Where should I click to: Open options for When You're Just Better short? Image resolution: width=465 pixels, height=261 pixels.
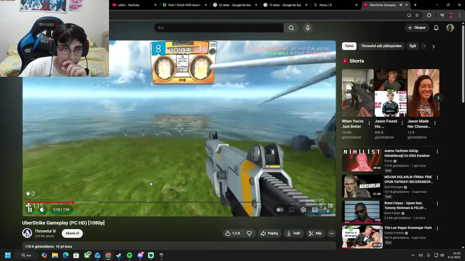click(369, 123)
